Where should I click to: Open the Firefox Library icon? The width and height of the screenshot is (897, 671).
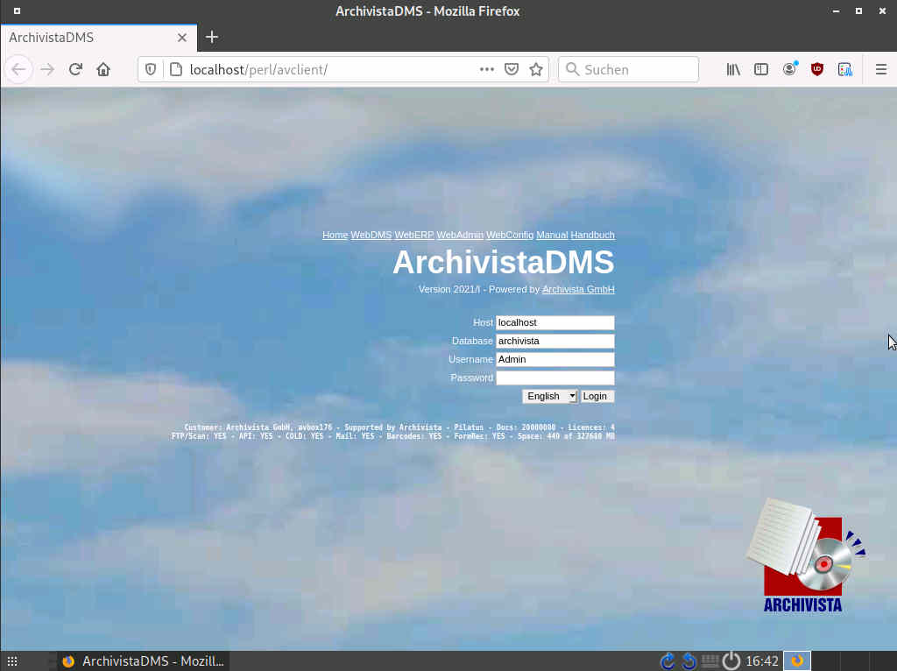(x=733, y=69)
